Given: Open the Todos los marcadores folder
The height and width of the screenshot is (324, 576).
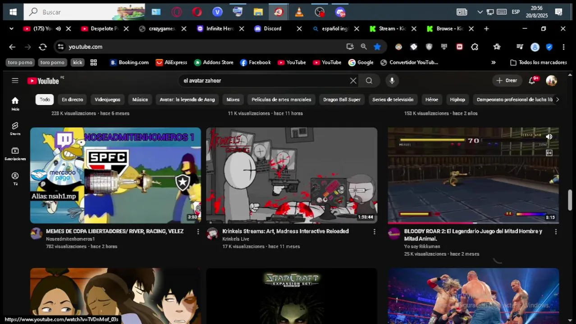Looking at the screenshot, I should [538, 63].
